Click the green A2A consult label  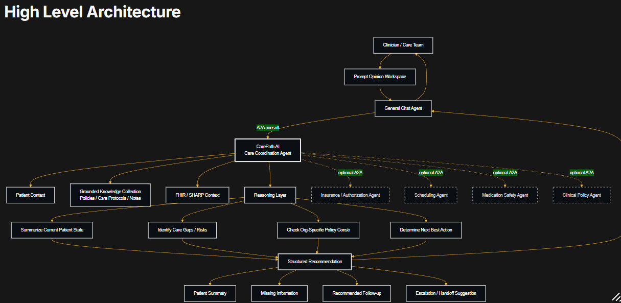267,128
